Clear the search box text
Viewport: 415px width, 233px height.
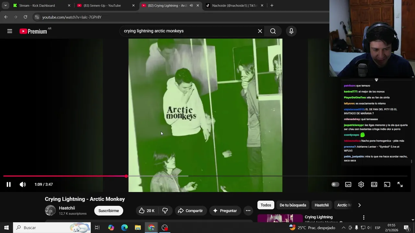[260, 31]
